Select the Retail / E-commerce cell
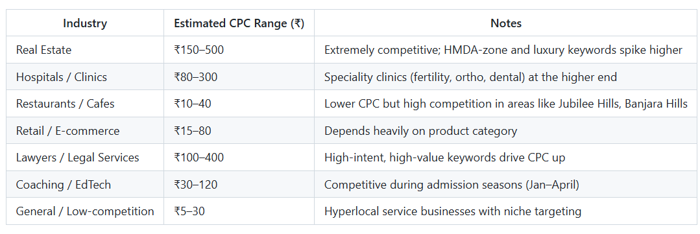Image resolution: width=700 pixels, height=234 pixels. [x=85, y=131]
